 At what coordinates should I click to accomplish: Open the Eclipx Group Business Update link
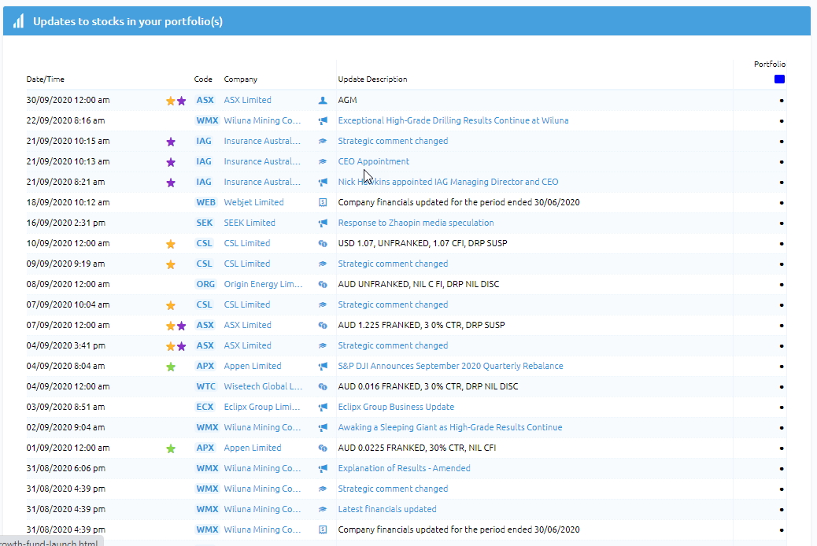pos(396,407)
